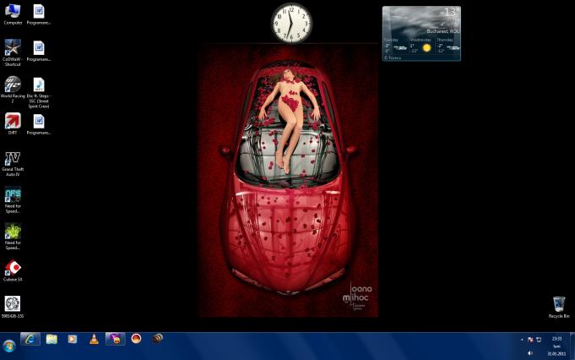Open Internet Explorer from the taskbar
The height and width of the screenshot is (360, 575).
pyautogui.click(x=30, y=339)
